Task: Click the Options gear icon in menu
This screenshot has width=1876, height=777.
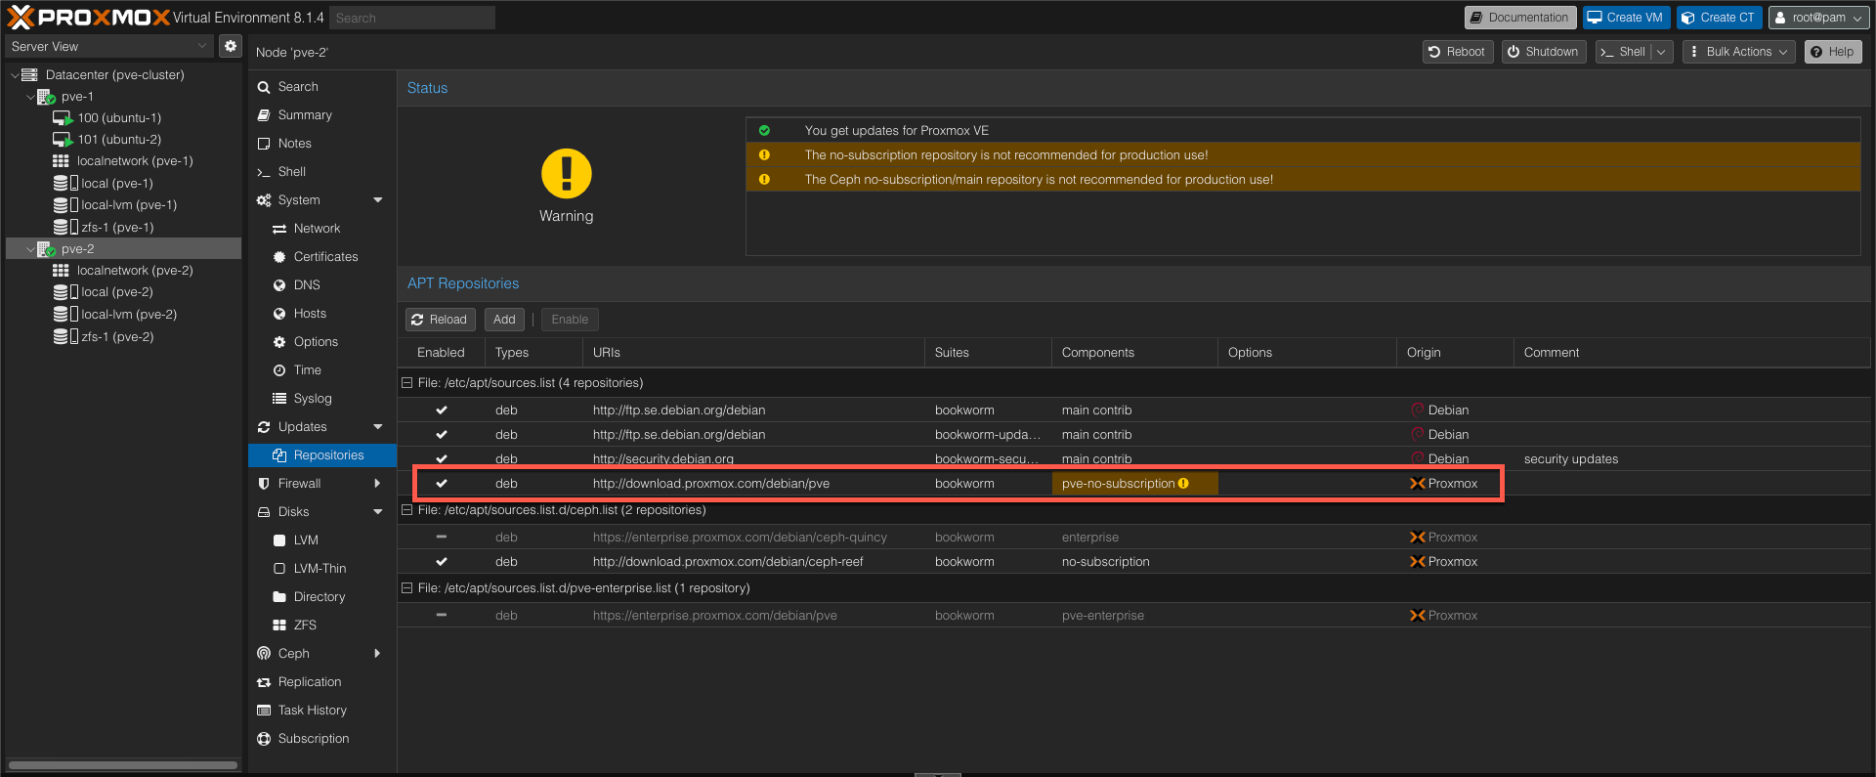Action: [279, 342]
